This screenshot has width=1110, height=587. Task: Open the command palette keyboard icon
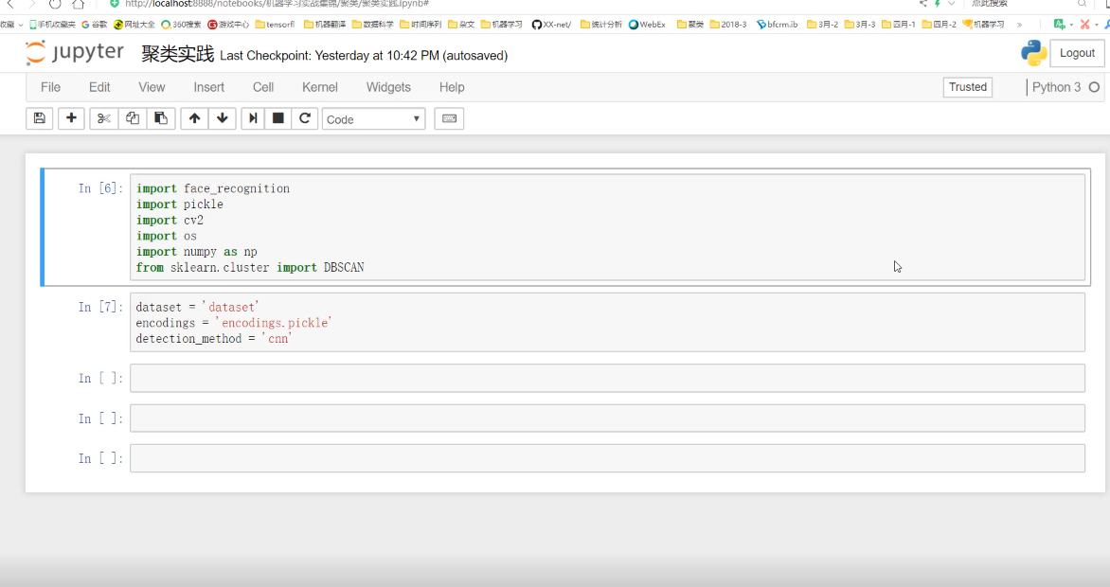(x=449, y=118)
